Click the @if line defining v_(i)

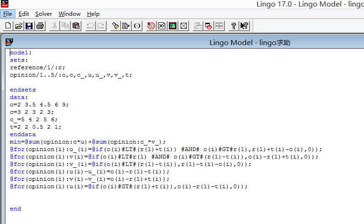coord(130,164)
